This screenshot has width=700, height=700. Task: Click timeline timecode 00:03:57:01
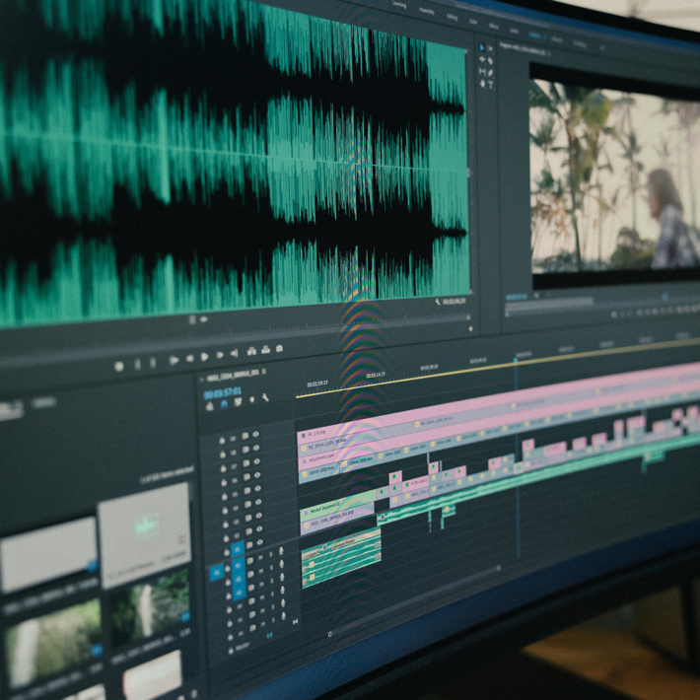(x=222, y=392)
